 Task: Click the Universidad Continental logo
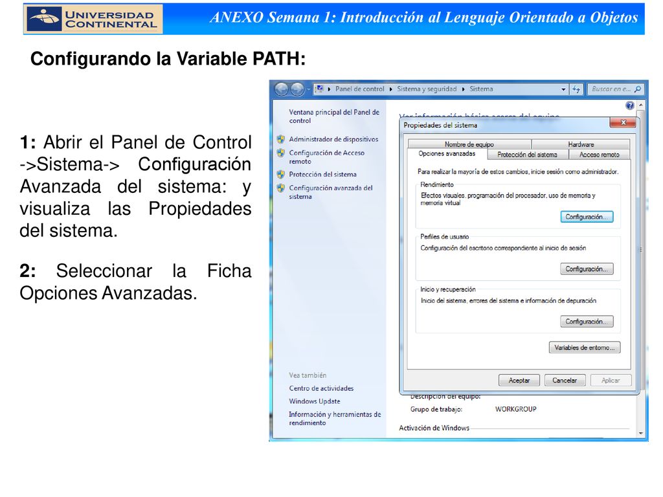[93, 19]
